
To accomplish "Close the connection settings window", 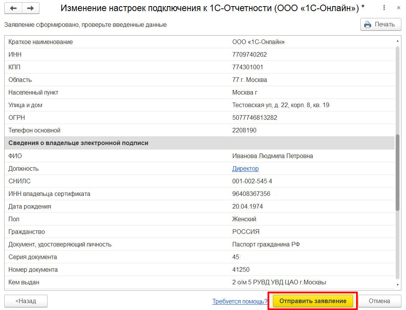I will click(398, 8).
